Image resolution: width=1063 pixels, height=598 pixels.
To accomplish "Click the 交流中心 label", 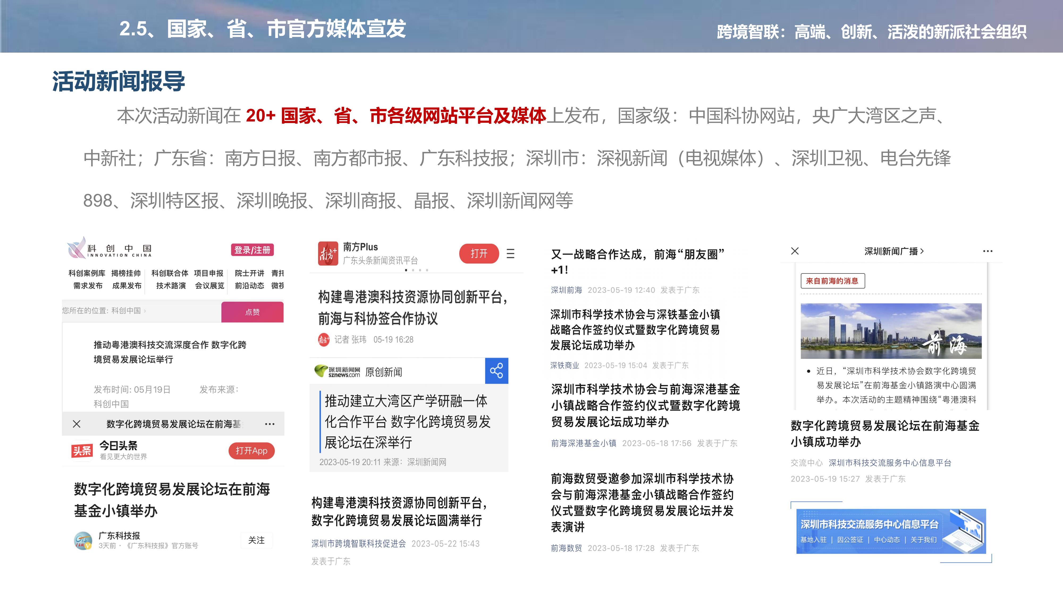I will click(806, 463).
